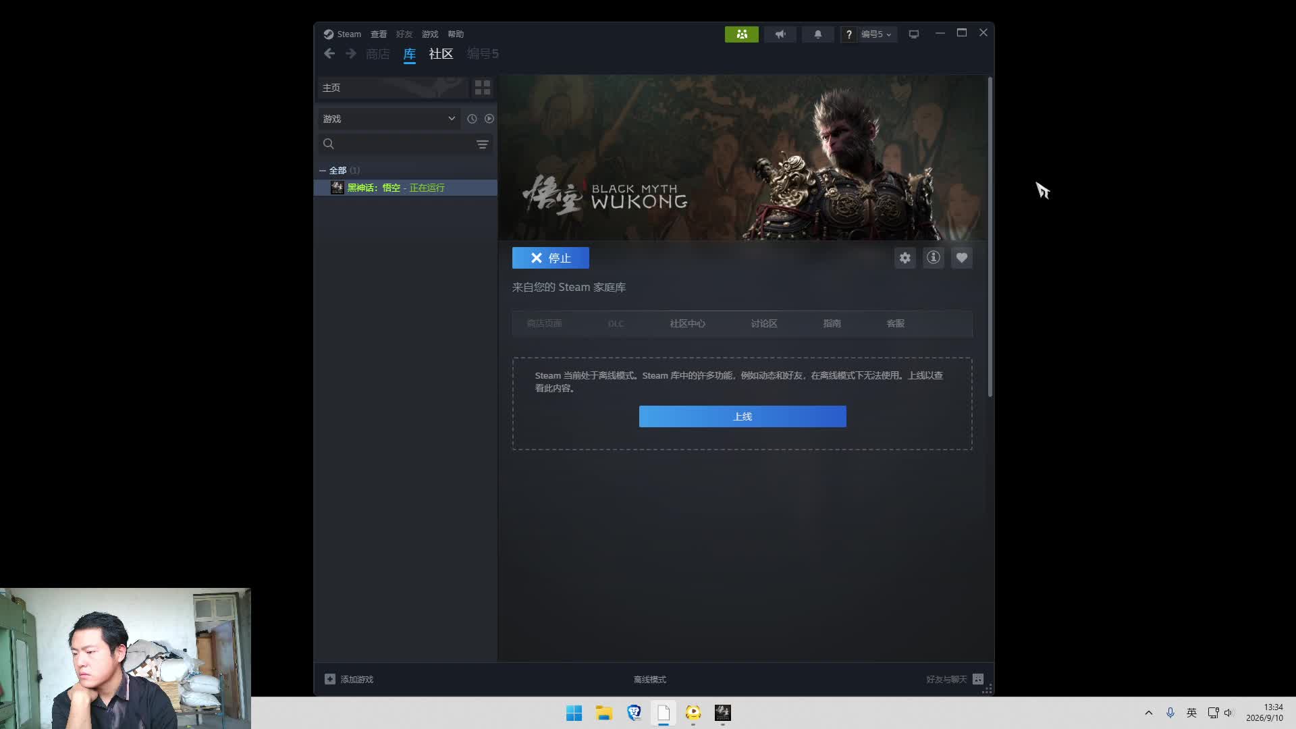Toggle ready-to-play filter icon
The image size is (1296, 729).
pyautogui.click(x=489, y=119)
